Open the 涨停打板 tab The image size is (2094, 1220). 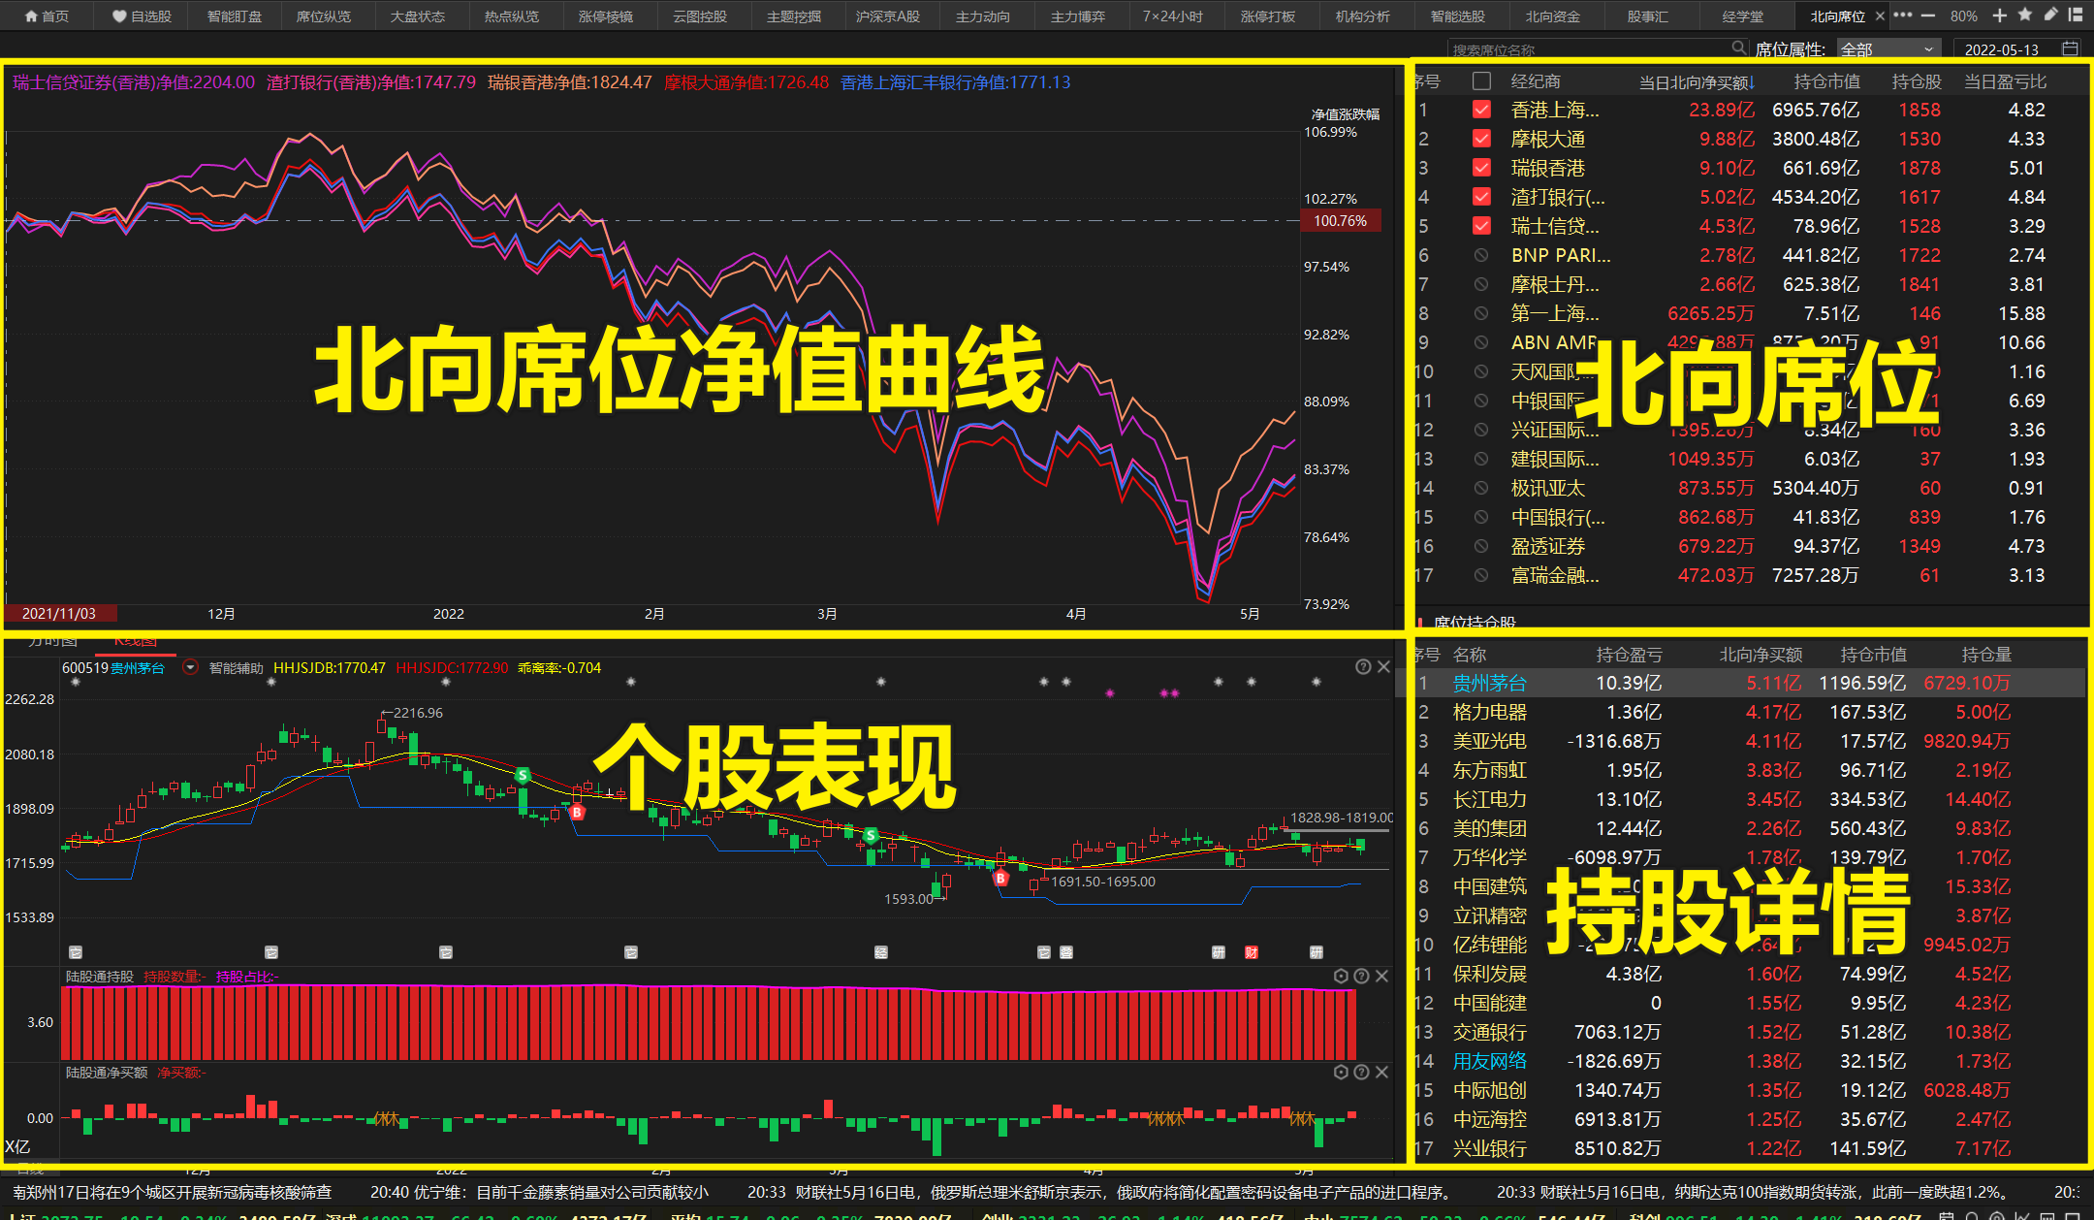1268,16
